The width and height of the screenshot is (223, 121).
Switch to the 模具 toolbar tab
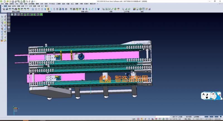click(46, 6)
